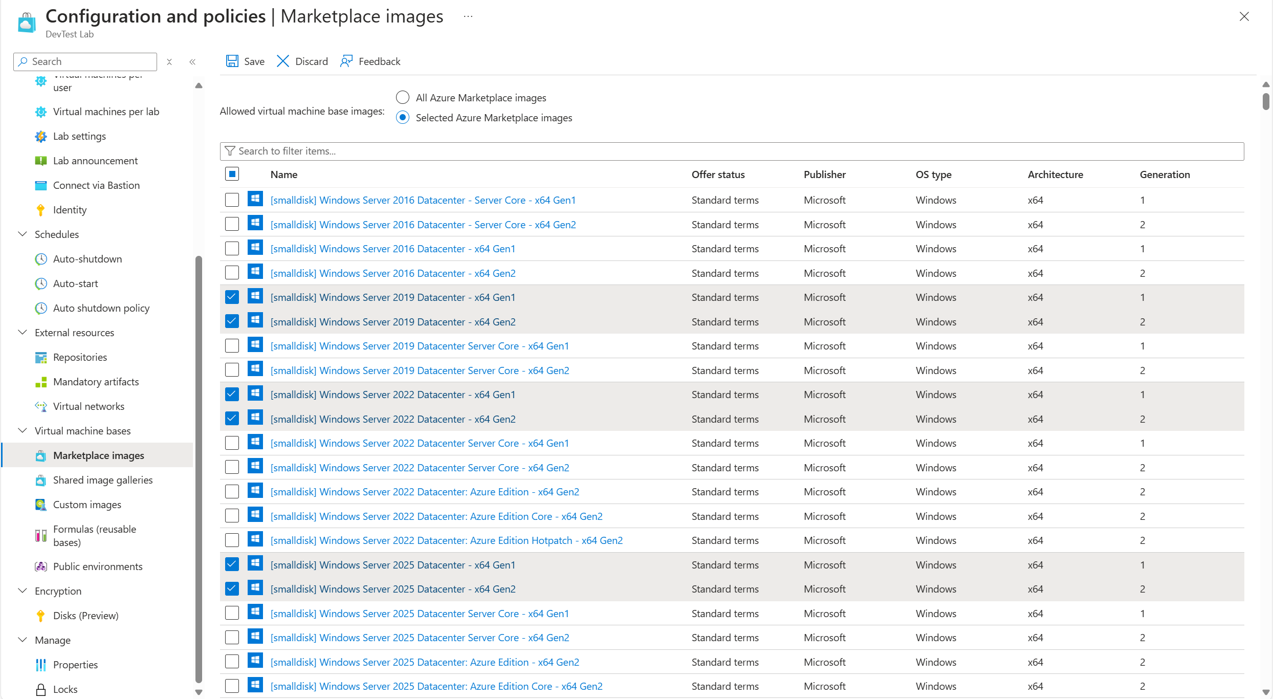The width and height of the screenshot is (1273, 699).
Task: Click the Public environments icon
Action: tap(40, 565)
